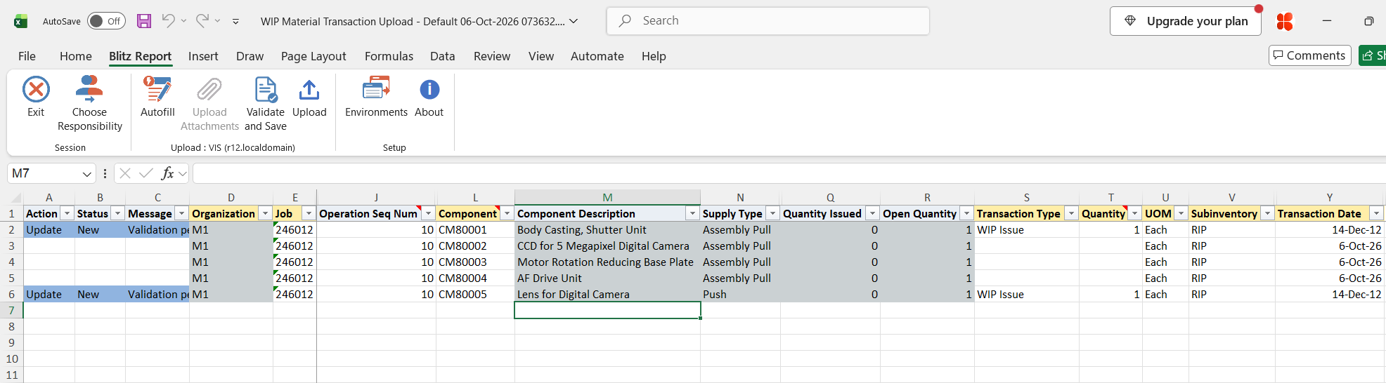The height and width of the screenshot is (383, 1386).
Task: Click Upload Attachments paperclip icon
Action: (209, 90)
